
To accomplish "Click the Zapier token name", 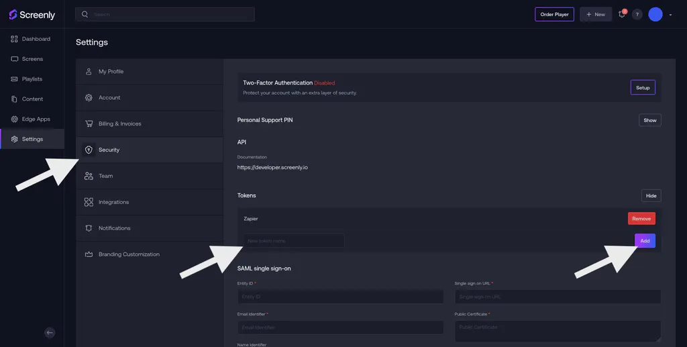I will click(251, 219).
